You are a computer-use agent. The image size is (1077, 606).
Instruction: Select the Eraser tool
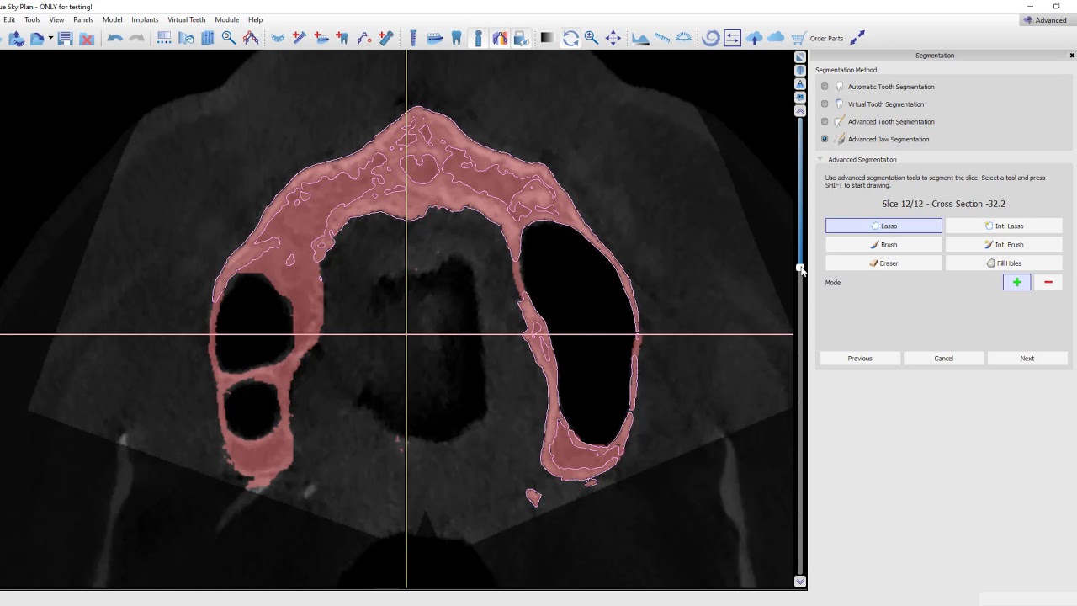pyautogui.click(x=883, y=263)
